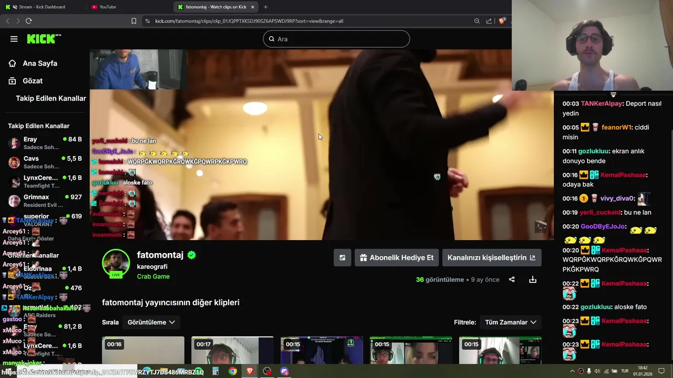Click the zoom magnifier icon in address bar
Image resolution: width=673 pixels, height=378 pixels.
click(x=477, y=21)
